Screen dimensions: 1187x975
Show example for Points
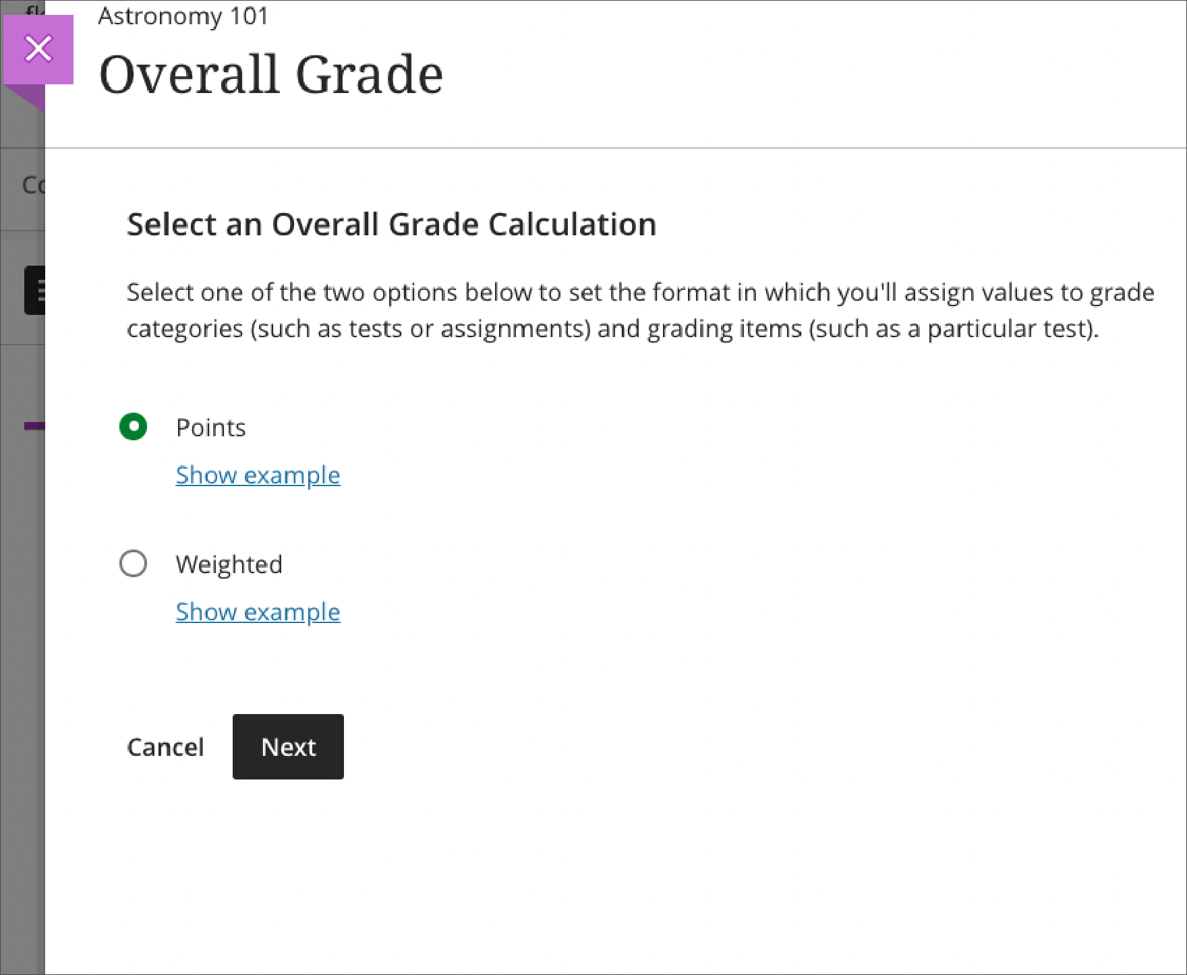[258, 475]
